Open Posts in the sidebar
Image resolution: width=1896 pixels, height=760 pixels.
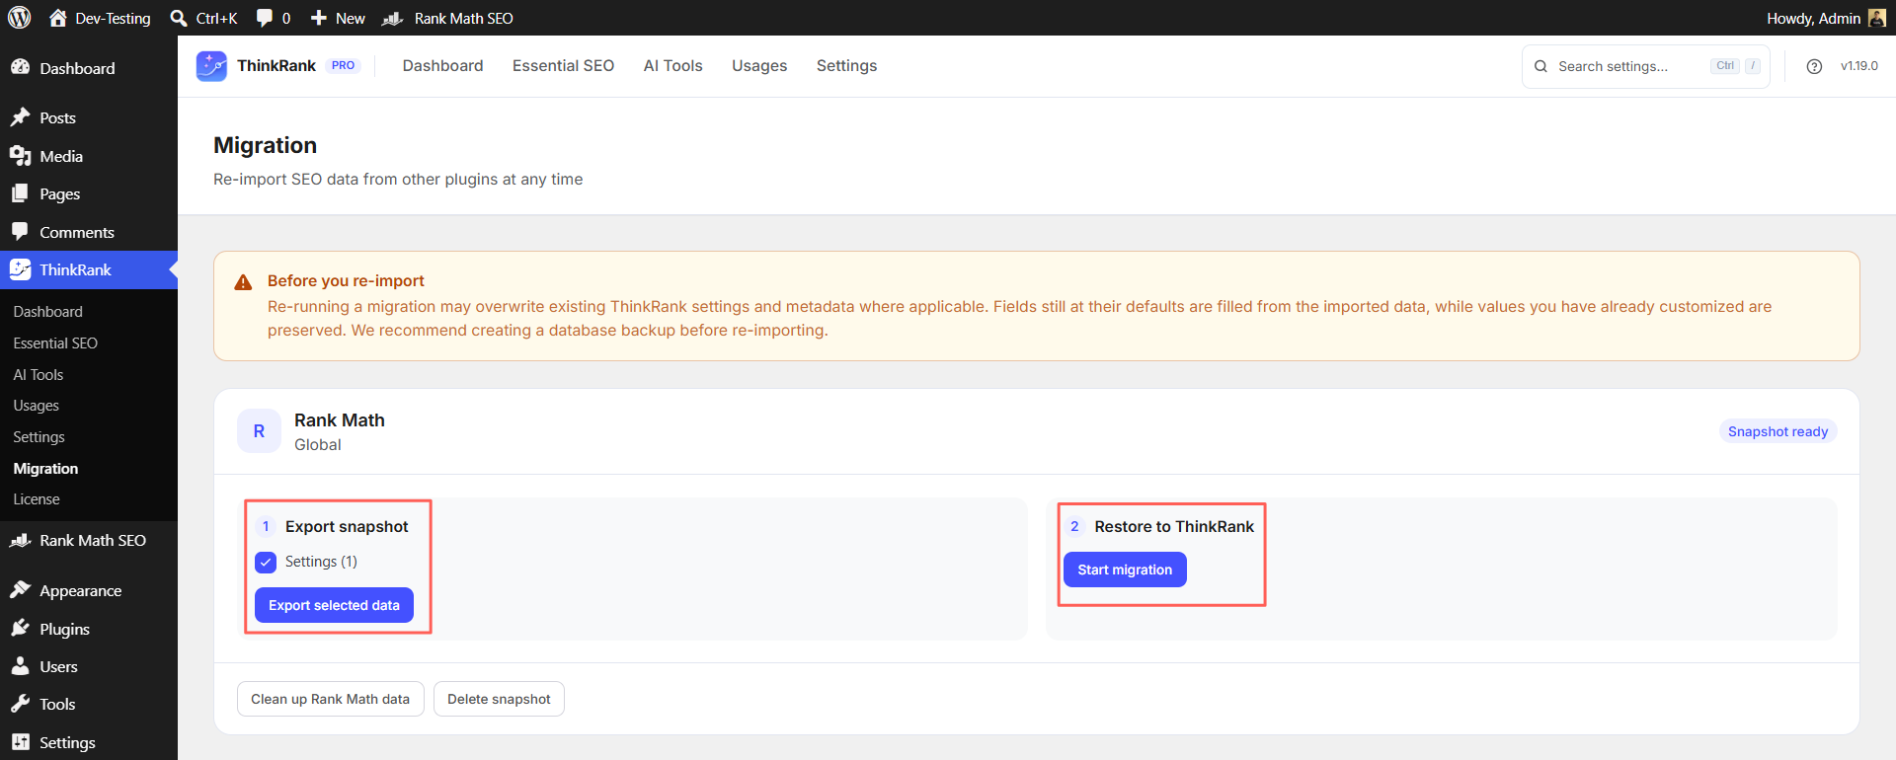89,117
